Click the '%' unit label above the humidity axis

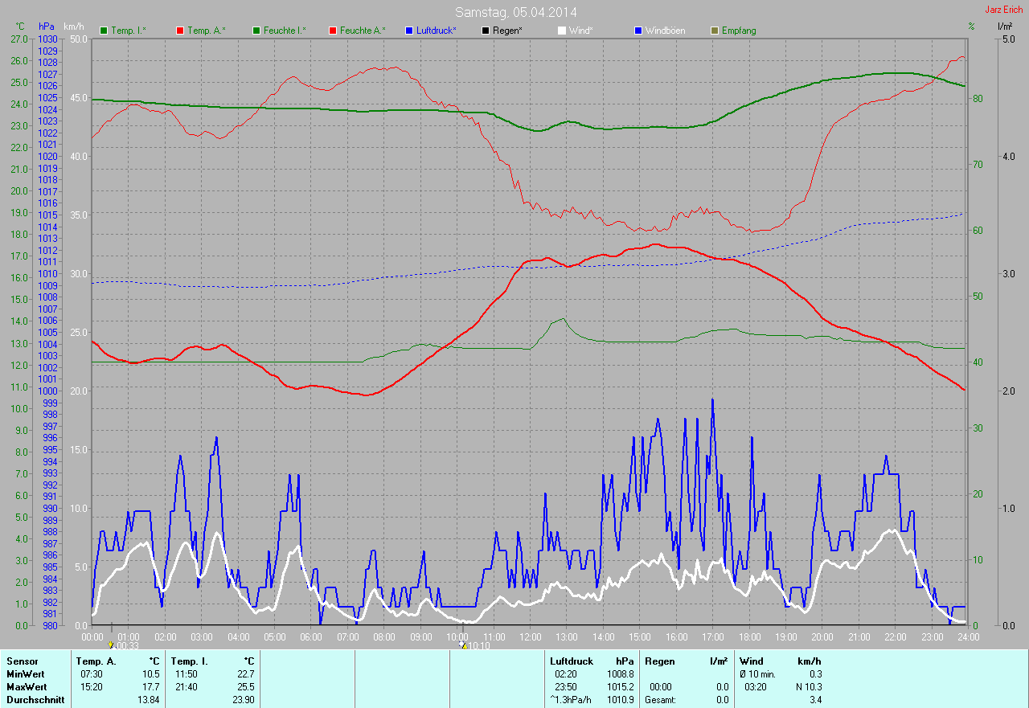click(x=971, y=27)
